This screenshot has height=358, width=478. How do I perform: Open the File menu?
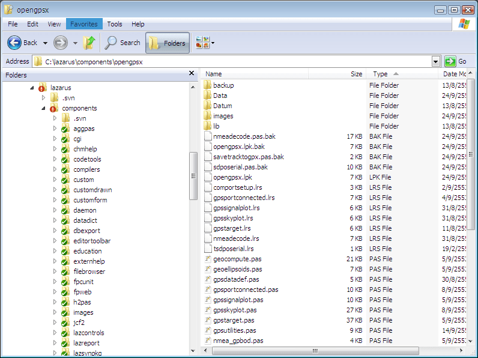coord(13,24)
